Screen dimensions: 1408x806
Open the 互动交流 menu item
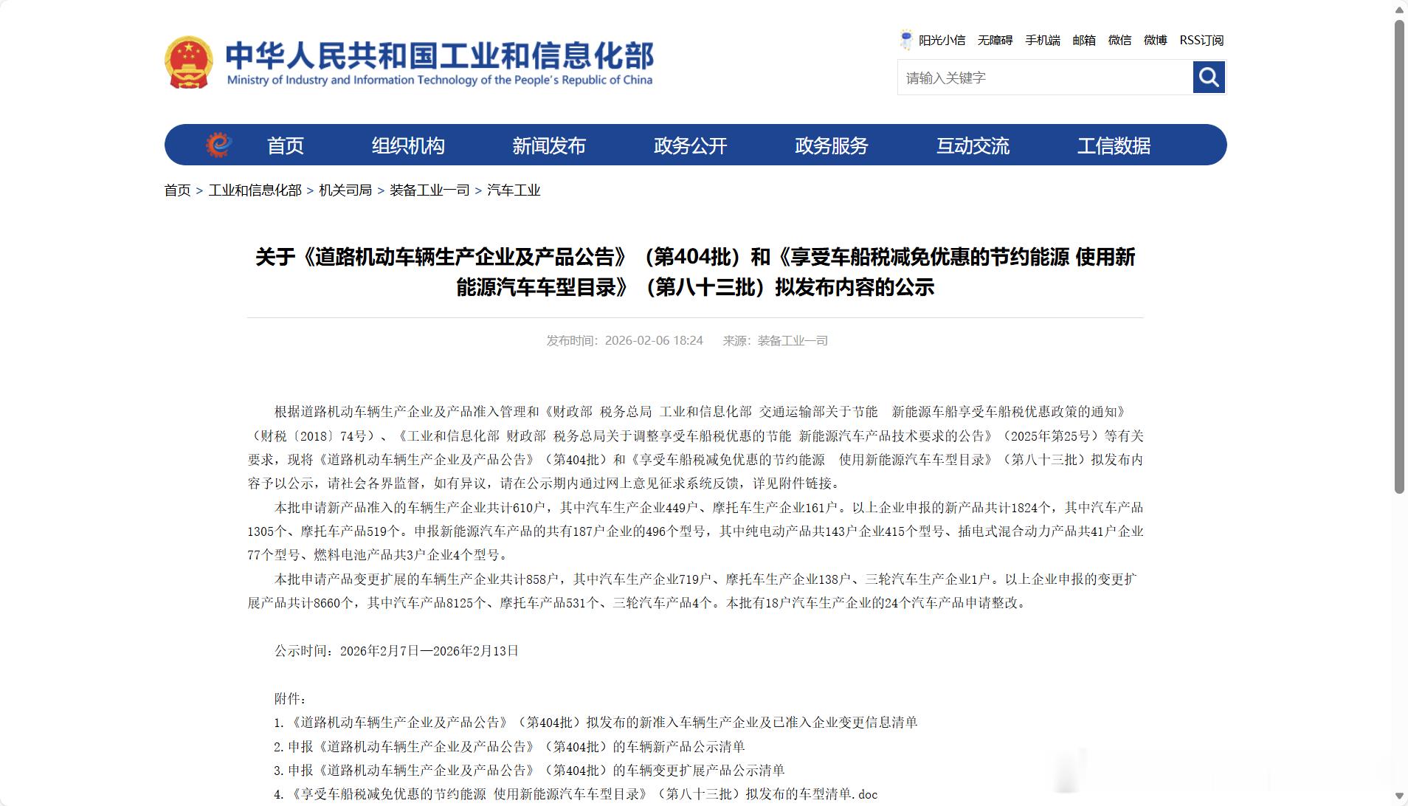(973, 145)
